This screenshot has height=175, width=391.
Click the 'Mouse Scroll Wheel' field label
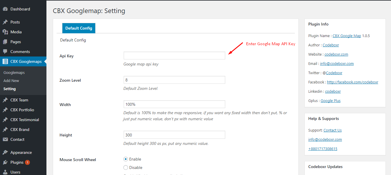78,160
